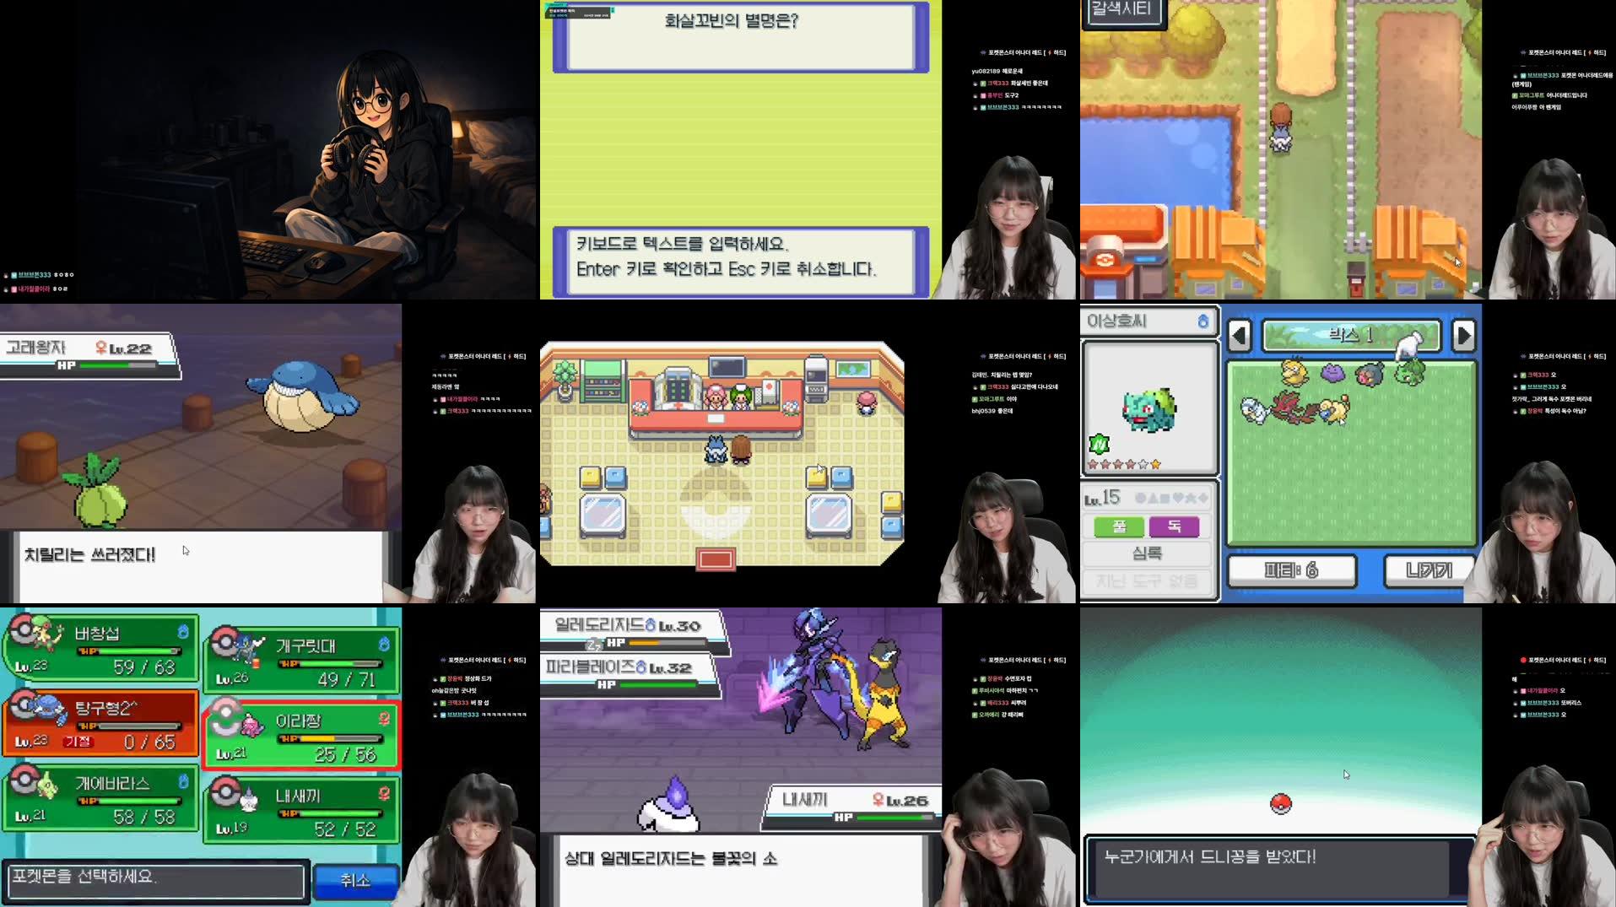Click Bulbasaur's portrait on the summary panel

point(1150,410)
